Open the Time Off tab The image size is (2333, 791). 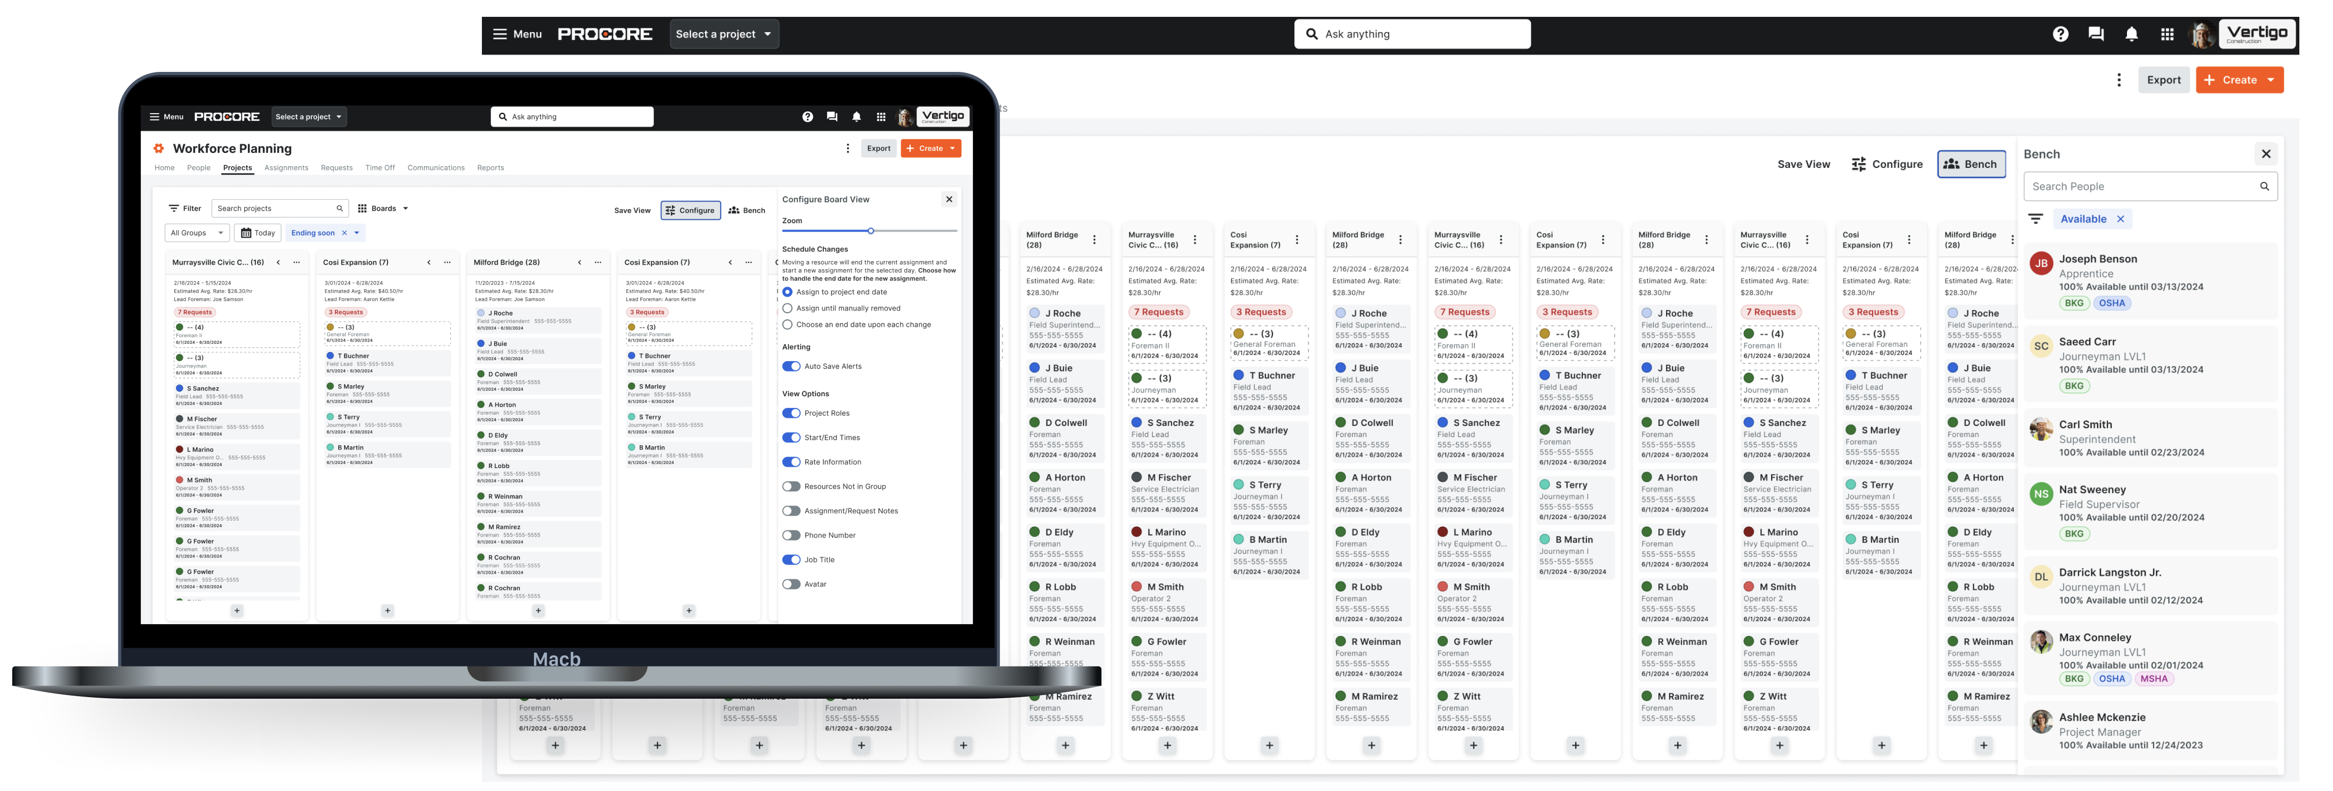379,168
